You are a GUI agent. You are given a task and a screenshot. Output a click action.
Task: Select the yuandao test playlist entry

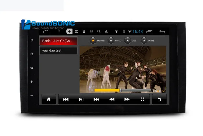pos(58,50)
